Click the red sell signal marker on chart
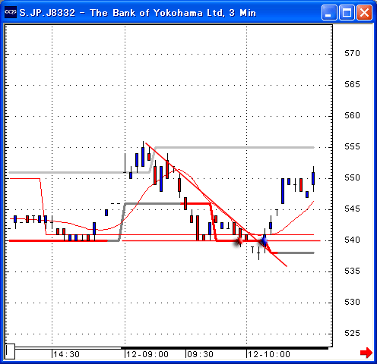The height and width of the screenshot is (364, 377). coord(239,241)
